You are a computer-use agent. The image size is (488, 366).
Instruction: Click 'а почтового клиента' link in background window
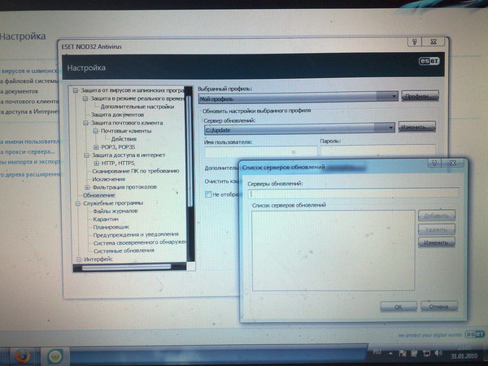[x=29, y=102]
